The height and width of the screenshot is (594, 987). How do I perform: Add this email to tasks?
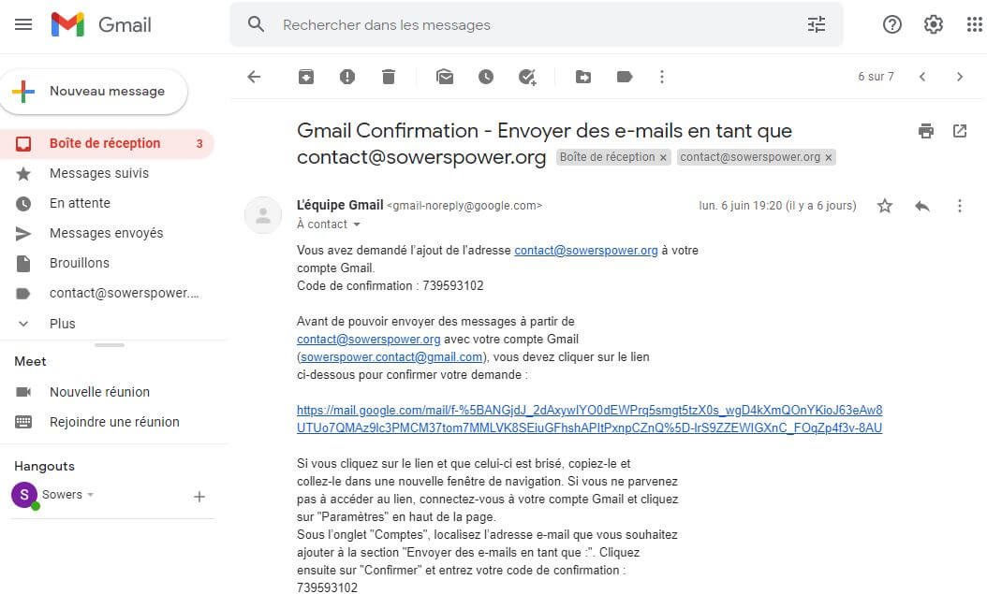point(527,77)
